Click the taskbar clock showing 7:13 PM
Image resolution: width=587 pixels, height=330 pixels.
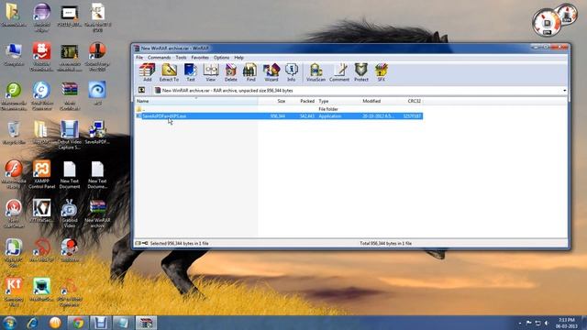click(x=567, y=323)
